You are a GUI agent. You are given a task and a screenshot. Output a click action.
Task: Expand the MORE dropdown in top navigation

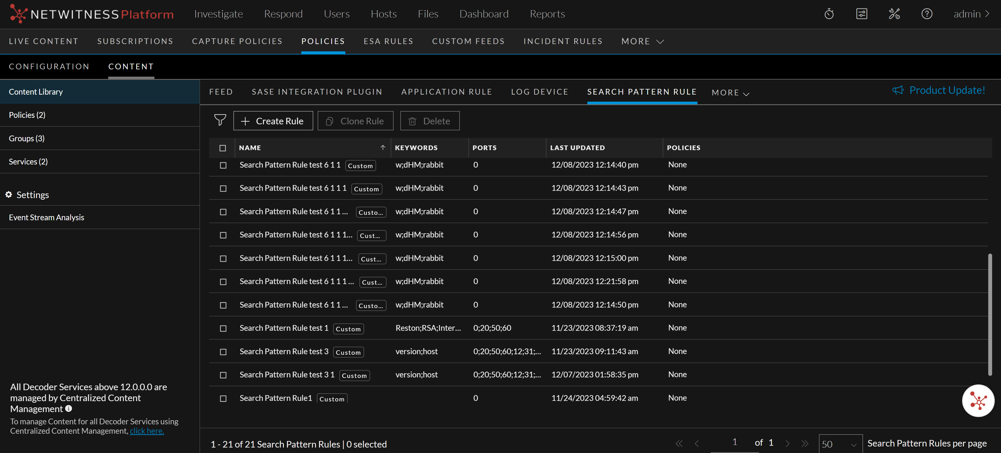642,41
